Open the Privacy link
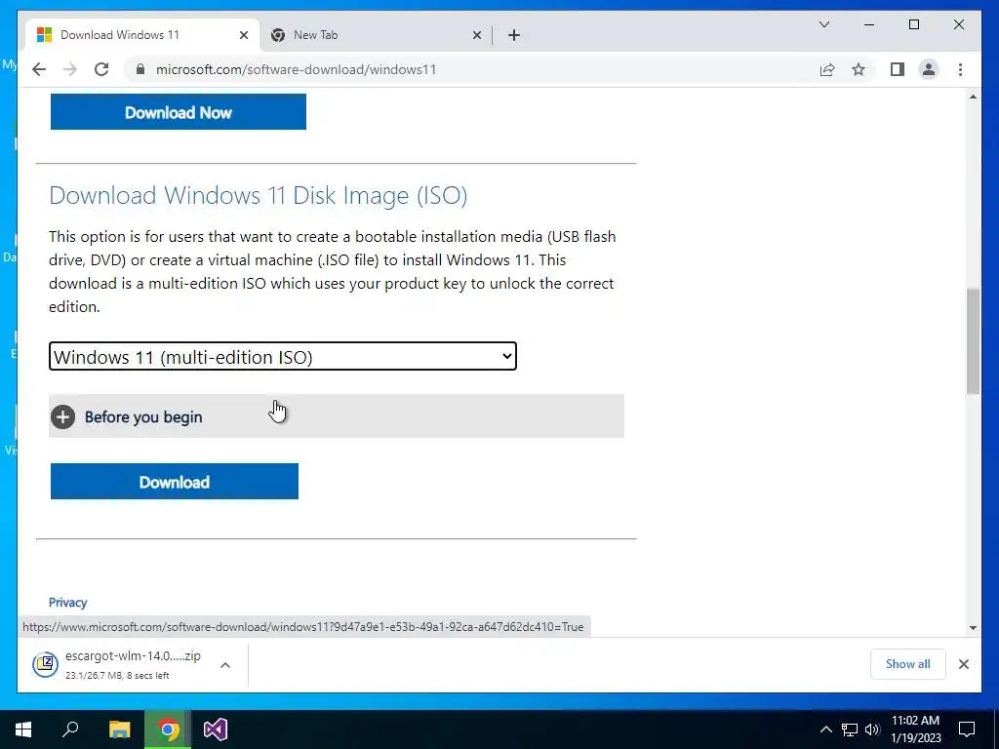 [x=67, y=602]
